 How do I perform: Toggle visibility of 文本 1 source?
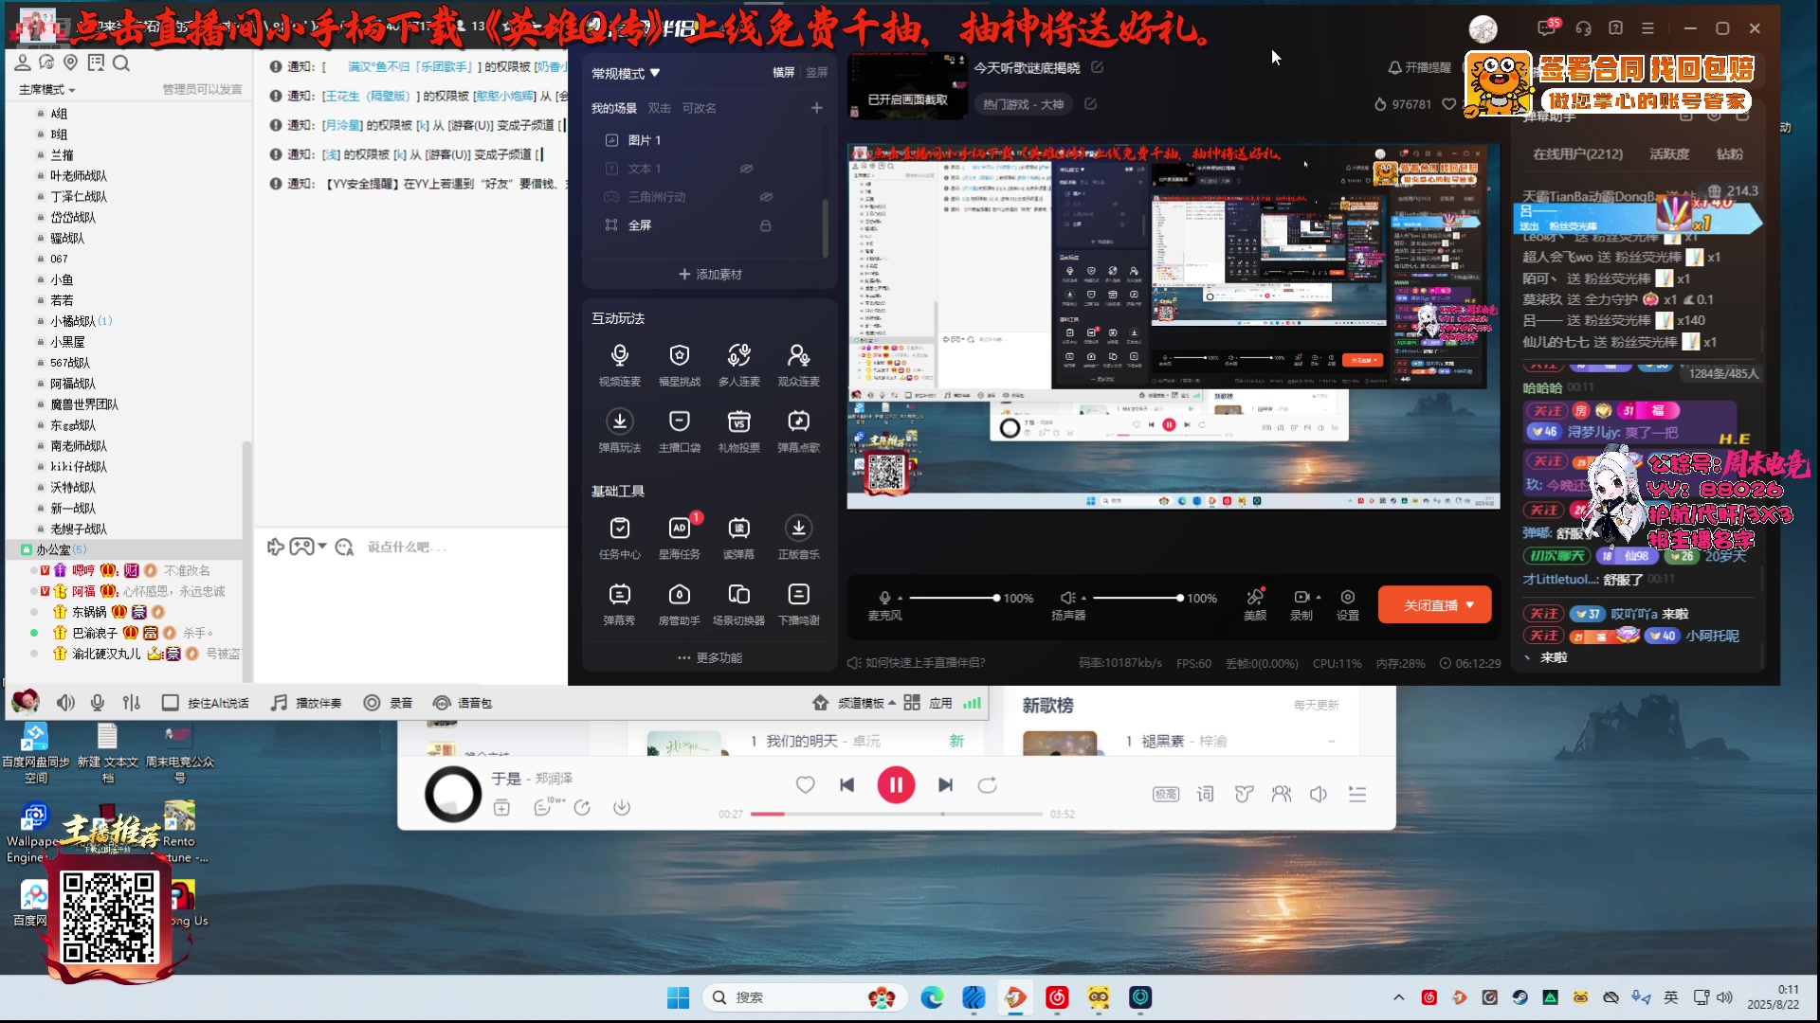pyautogui.click(x=746, y=169)
